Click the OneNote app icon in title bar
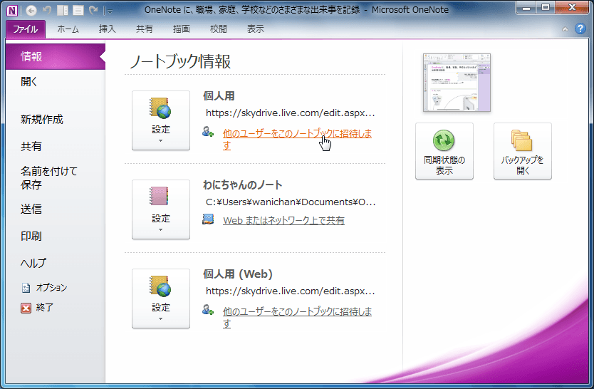 coord(12,10)
